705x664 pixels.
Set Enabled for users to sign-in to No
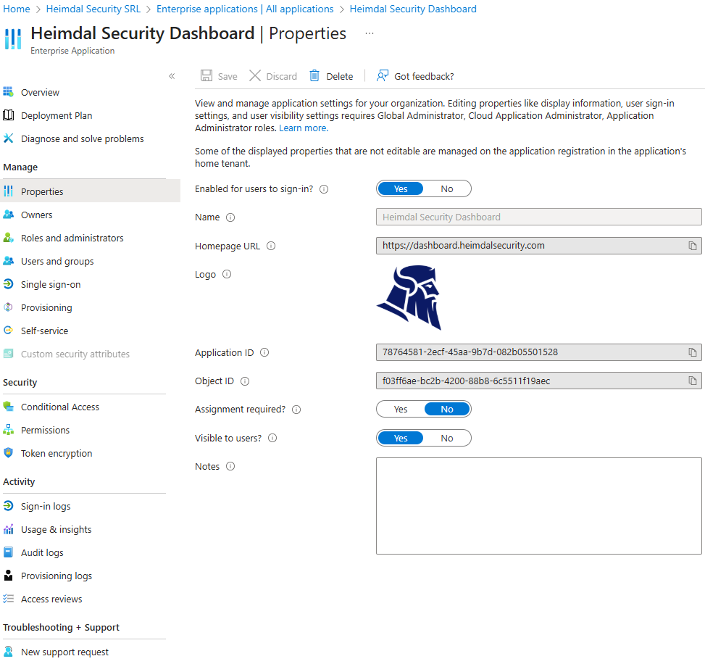pos(447,189)
